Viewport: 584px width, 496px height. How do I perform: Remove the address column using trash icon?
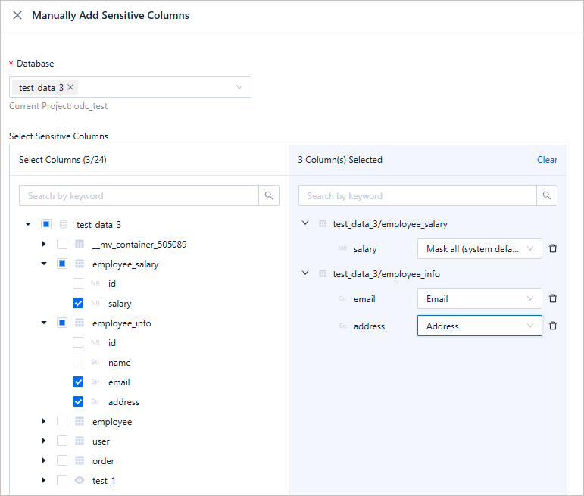point(553,326)
